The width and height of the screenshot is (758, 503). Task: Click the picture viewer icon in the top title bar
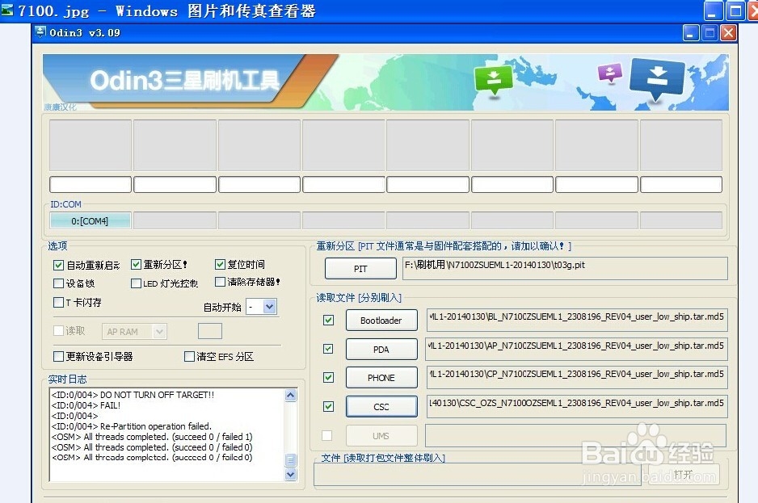[x=7, y=10]
